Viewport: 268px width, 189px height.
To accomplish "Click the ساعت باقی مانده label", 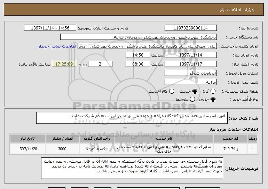I will pos(34,64).
